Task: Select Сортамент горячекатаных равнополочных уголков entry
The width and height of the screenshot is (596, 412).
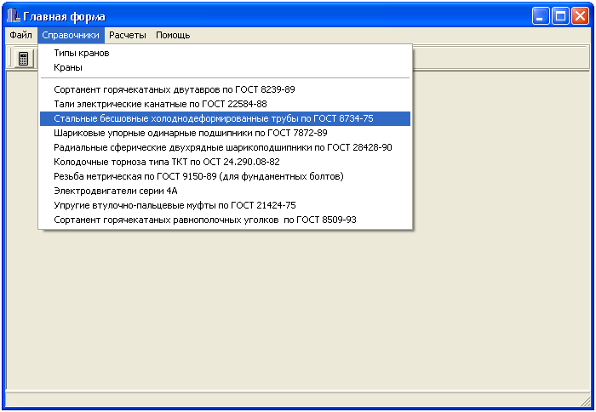Action: click(x=225, y=220)
